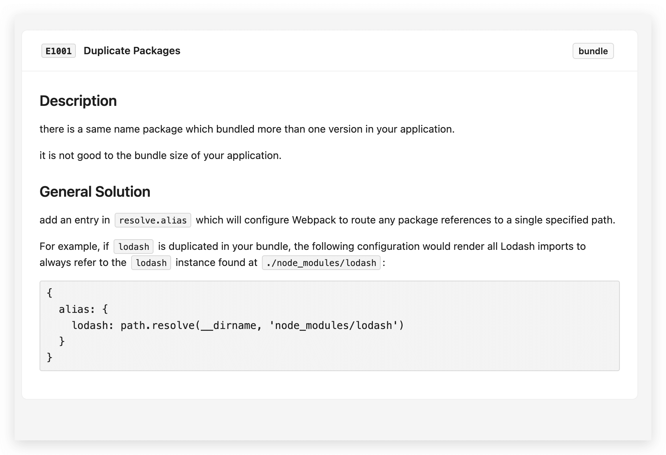This screenshot has width=666, height=455.
Task: Click the lodash code after 'For example, if'
Action: point(134,247)
